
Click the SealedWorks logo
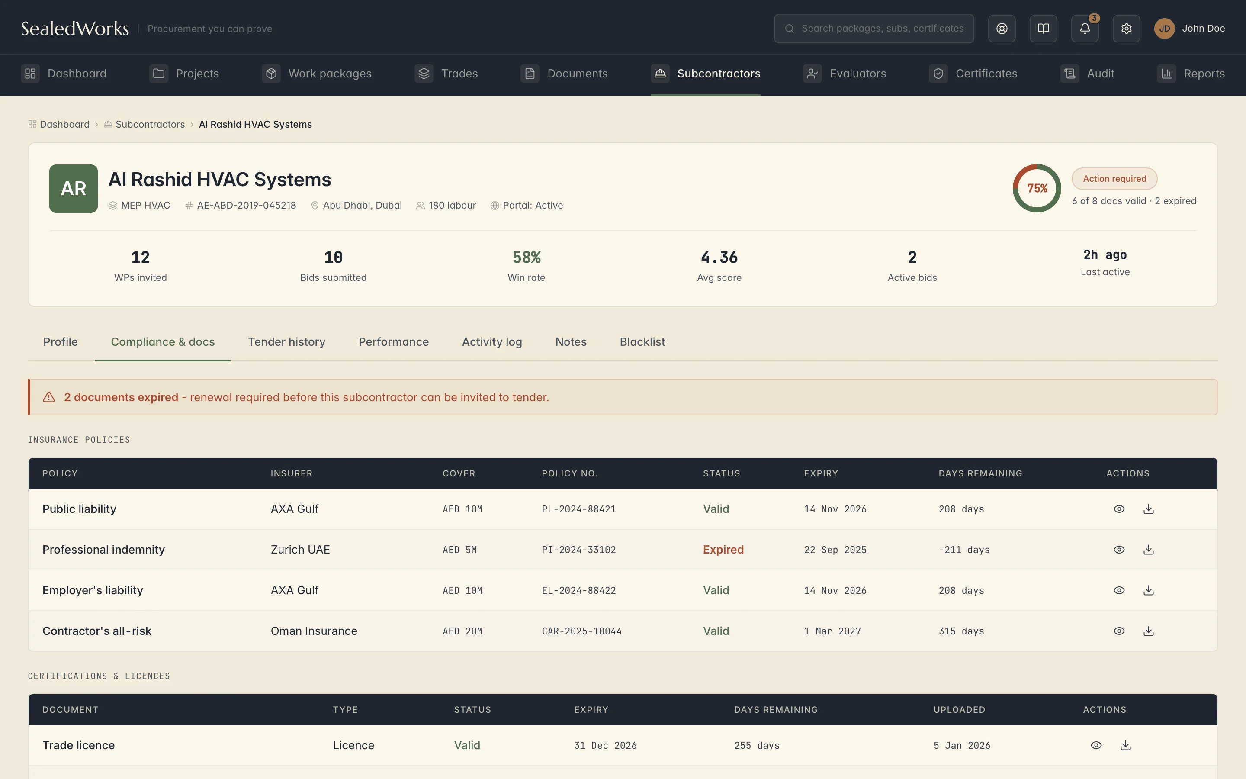pos(75,28)
